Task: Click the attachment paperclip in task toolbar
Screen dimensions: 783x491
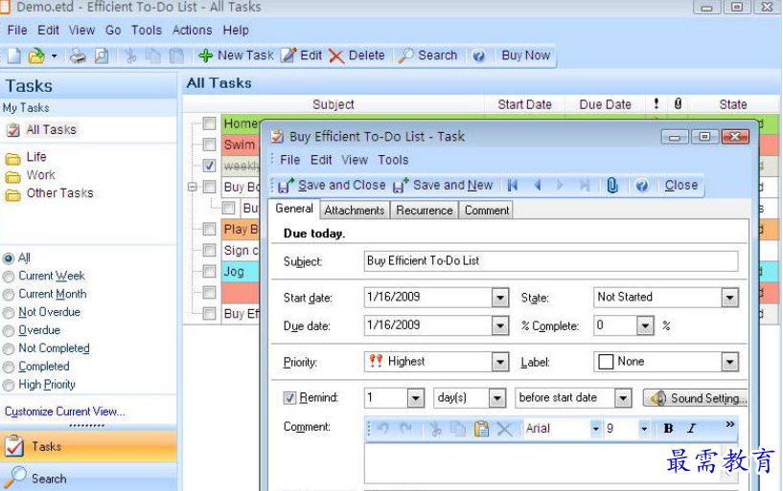Action: coord(612,186)
